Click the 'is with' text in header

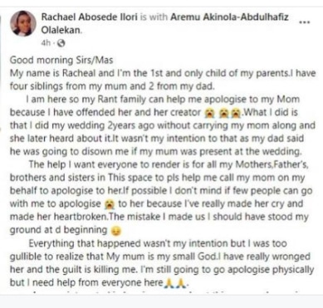click(x=154, y=17)
